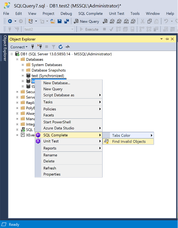178x228 pixels.
Task: Click the collapsed Object Explorer side tab
Action: [5, 48]
